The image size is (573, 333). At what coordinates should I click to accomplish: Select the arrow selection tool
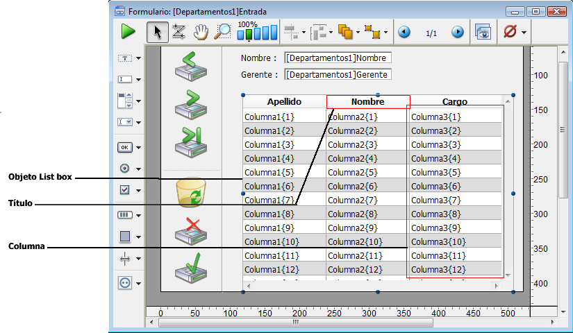(156, 32)
